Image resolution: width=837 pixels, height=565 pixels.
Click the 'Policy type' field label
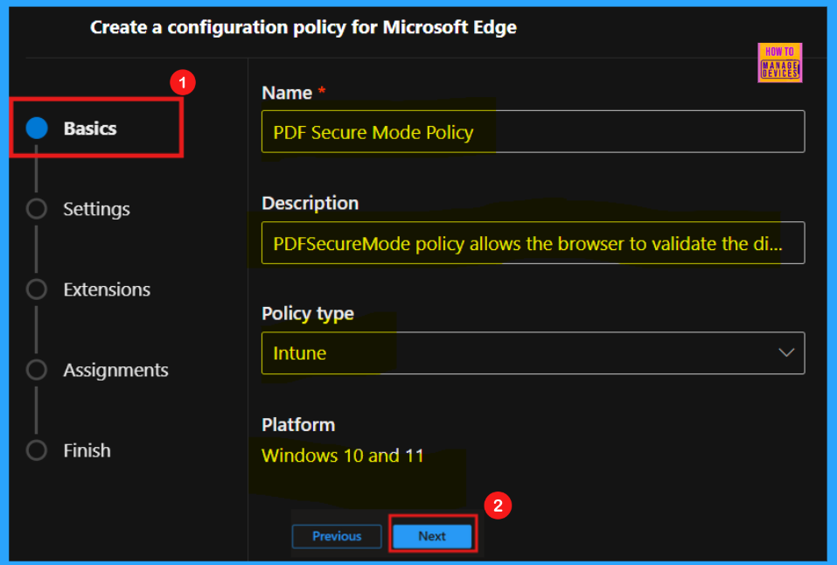point(308,313)
